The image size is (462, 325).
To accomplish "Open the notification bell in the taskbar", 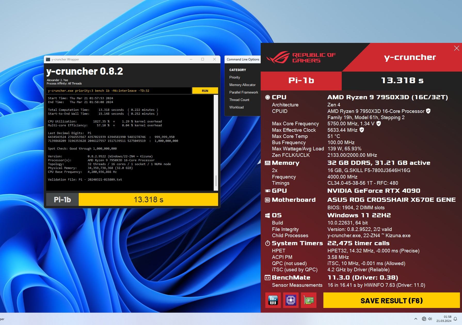I will 456,319.
